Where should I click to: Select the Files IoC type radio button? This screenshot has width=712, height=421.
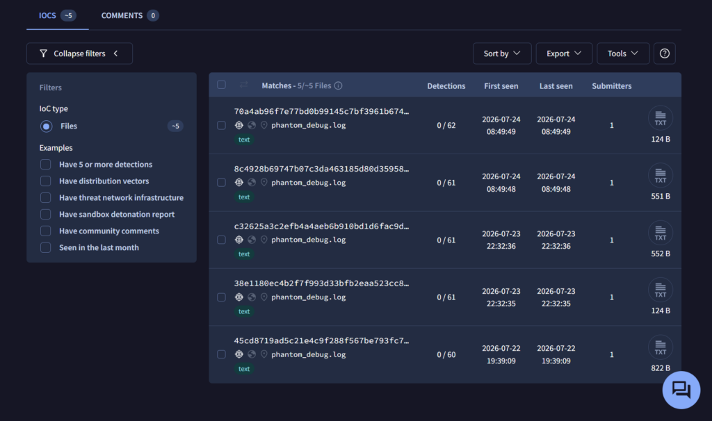pyautogui.click(x=47, y=126)
